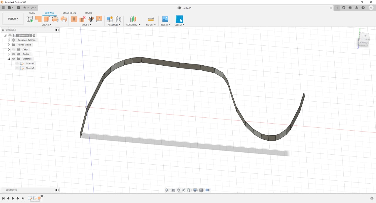Select the surface Patch tool

(x=38, y=19)
